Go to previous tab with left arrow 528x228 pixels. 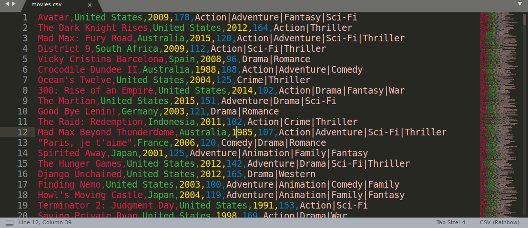(x=8, y=4)
